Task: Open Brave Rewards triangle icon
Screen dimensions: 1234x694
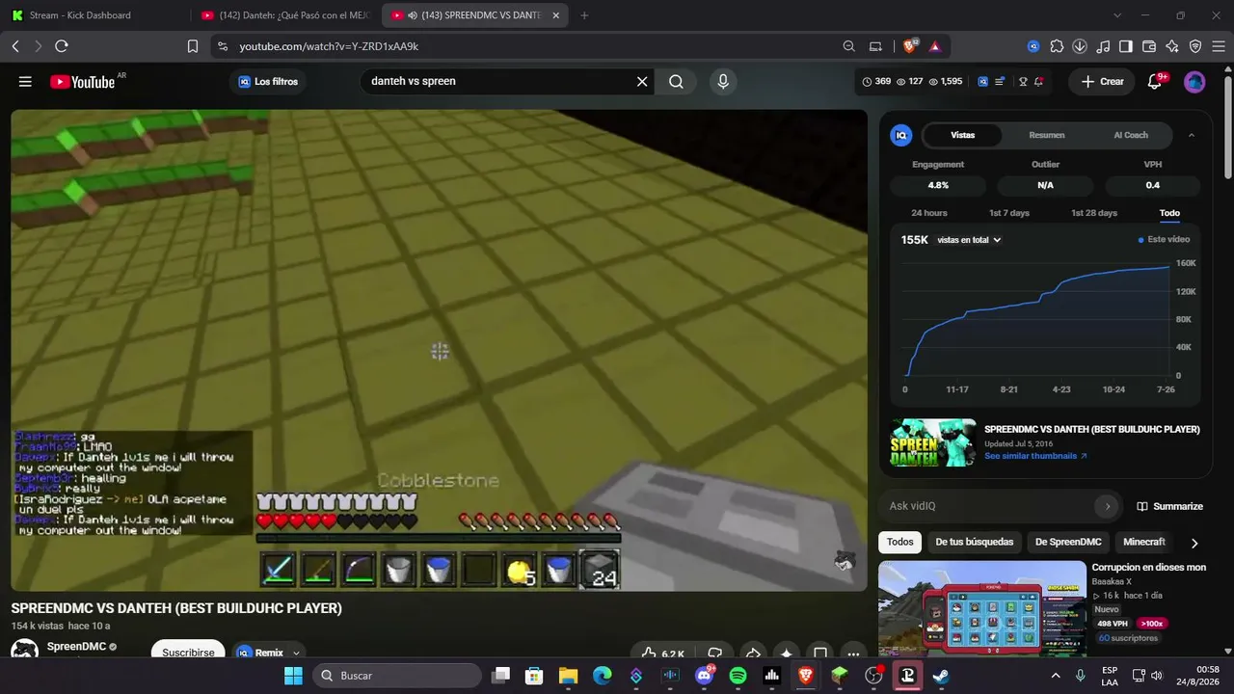Action: (x=934, y=46)
